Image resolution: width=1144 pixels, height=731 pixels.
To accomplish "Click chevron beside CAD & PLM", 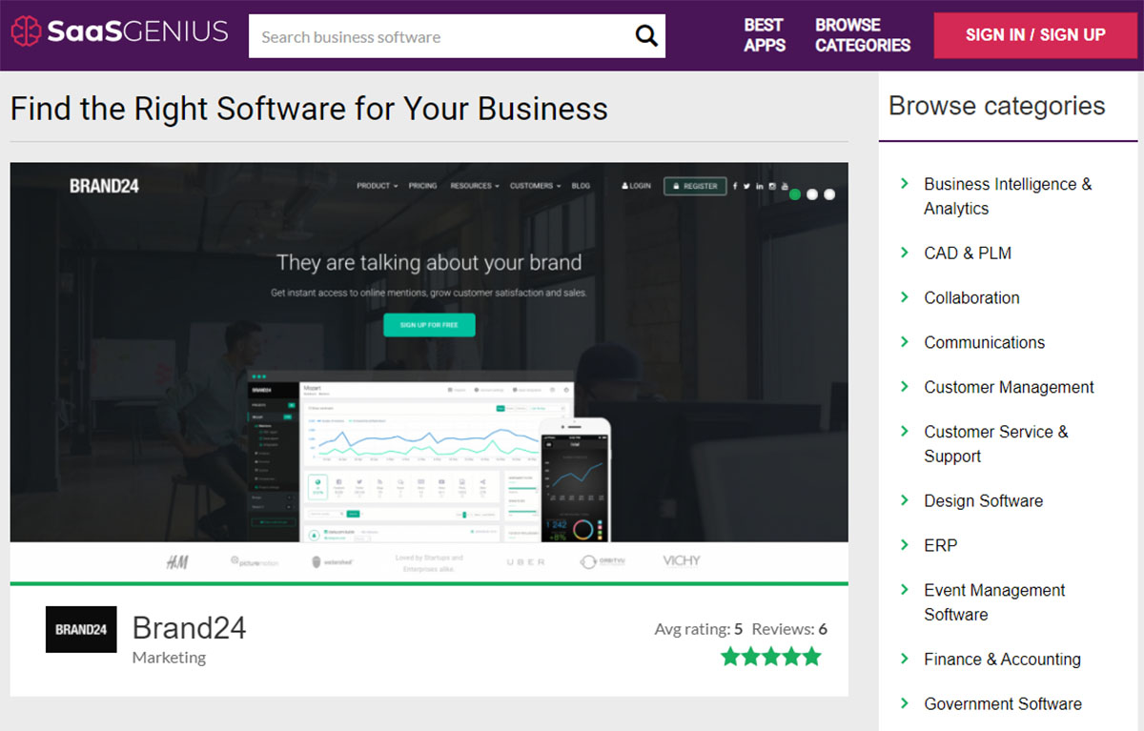I will [905, 252].
